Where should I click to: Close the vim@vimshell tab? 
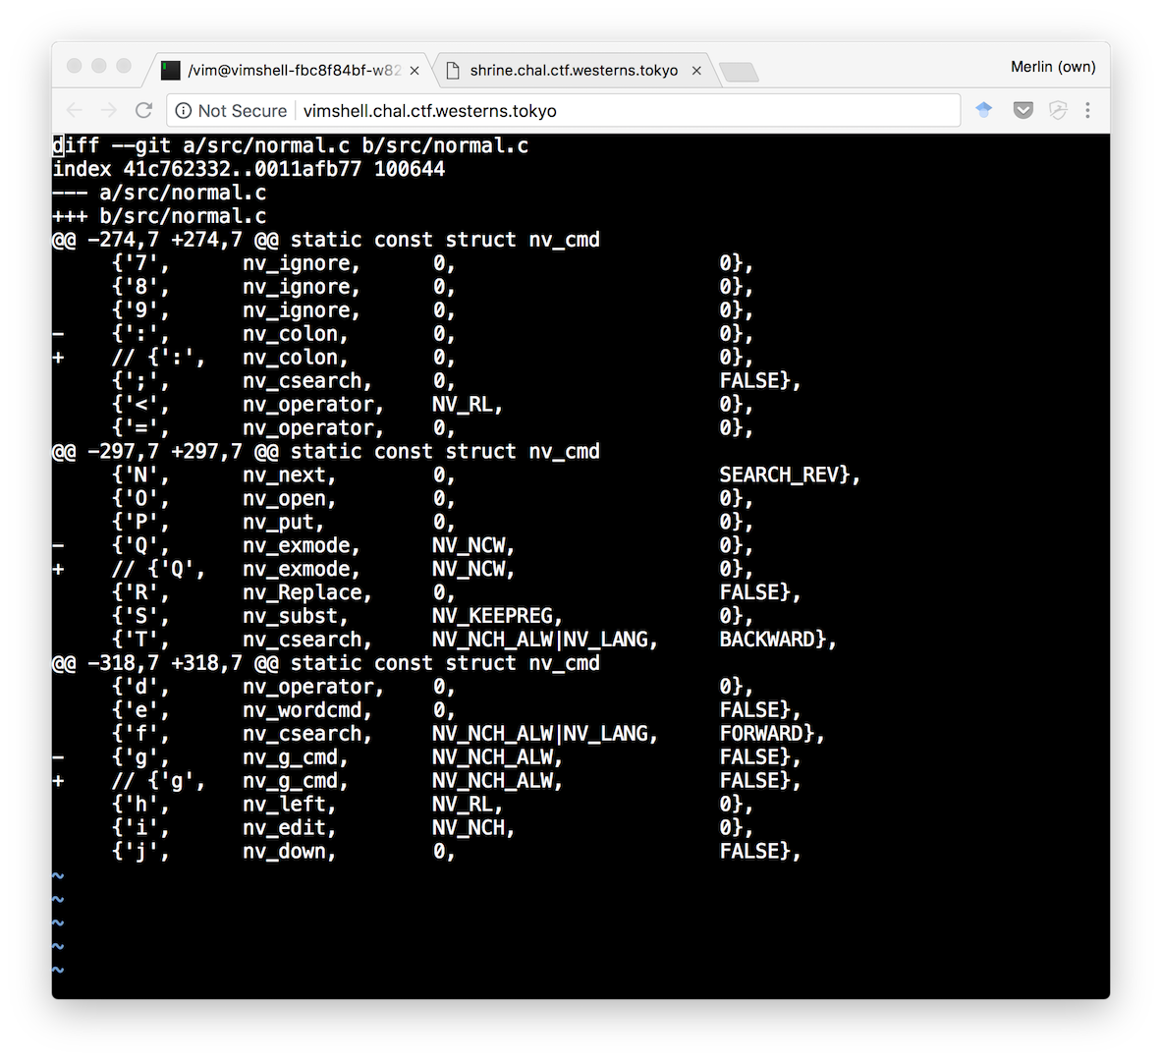415,71
